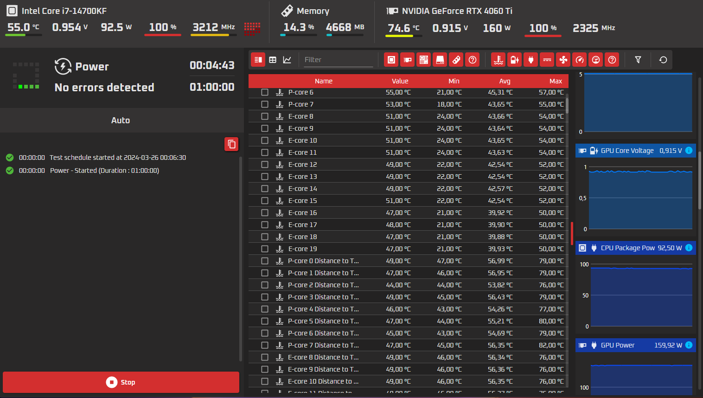Toggle the storage drive sensor category filter

tap(440, 60)
